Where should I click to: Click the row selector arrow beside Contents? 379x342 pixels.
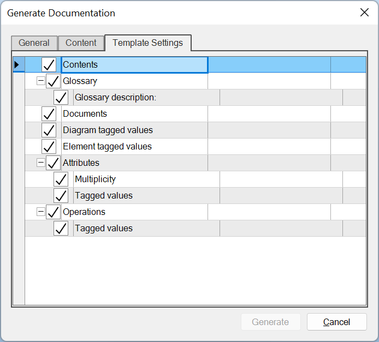(x=17, y=65)
